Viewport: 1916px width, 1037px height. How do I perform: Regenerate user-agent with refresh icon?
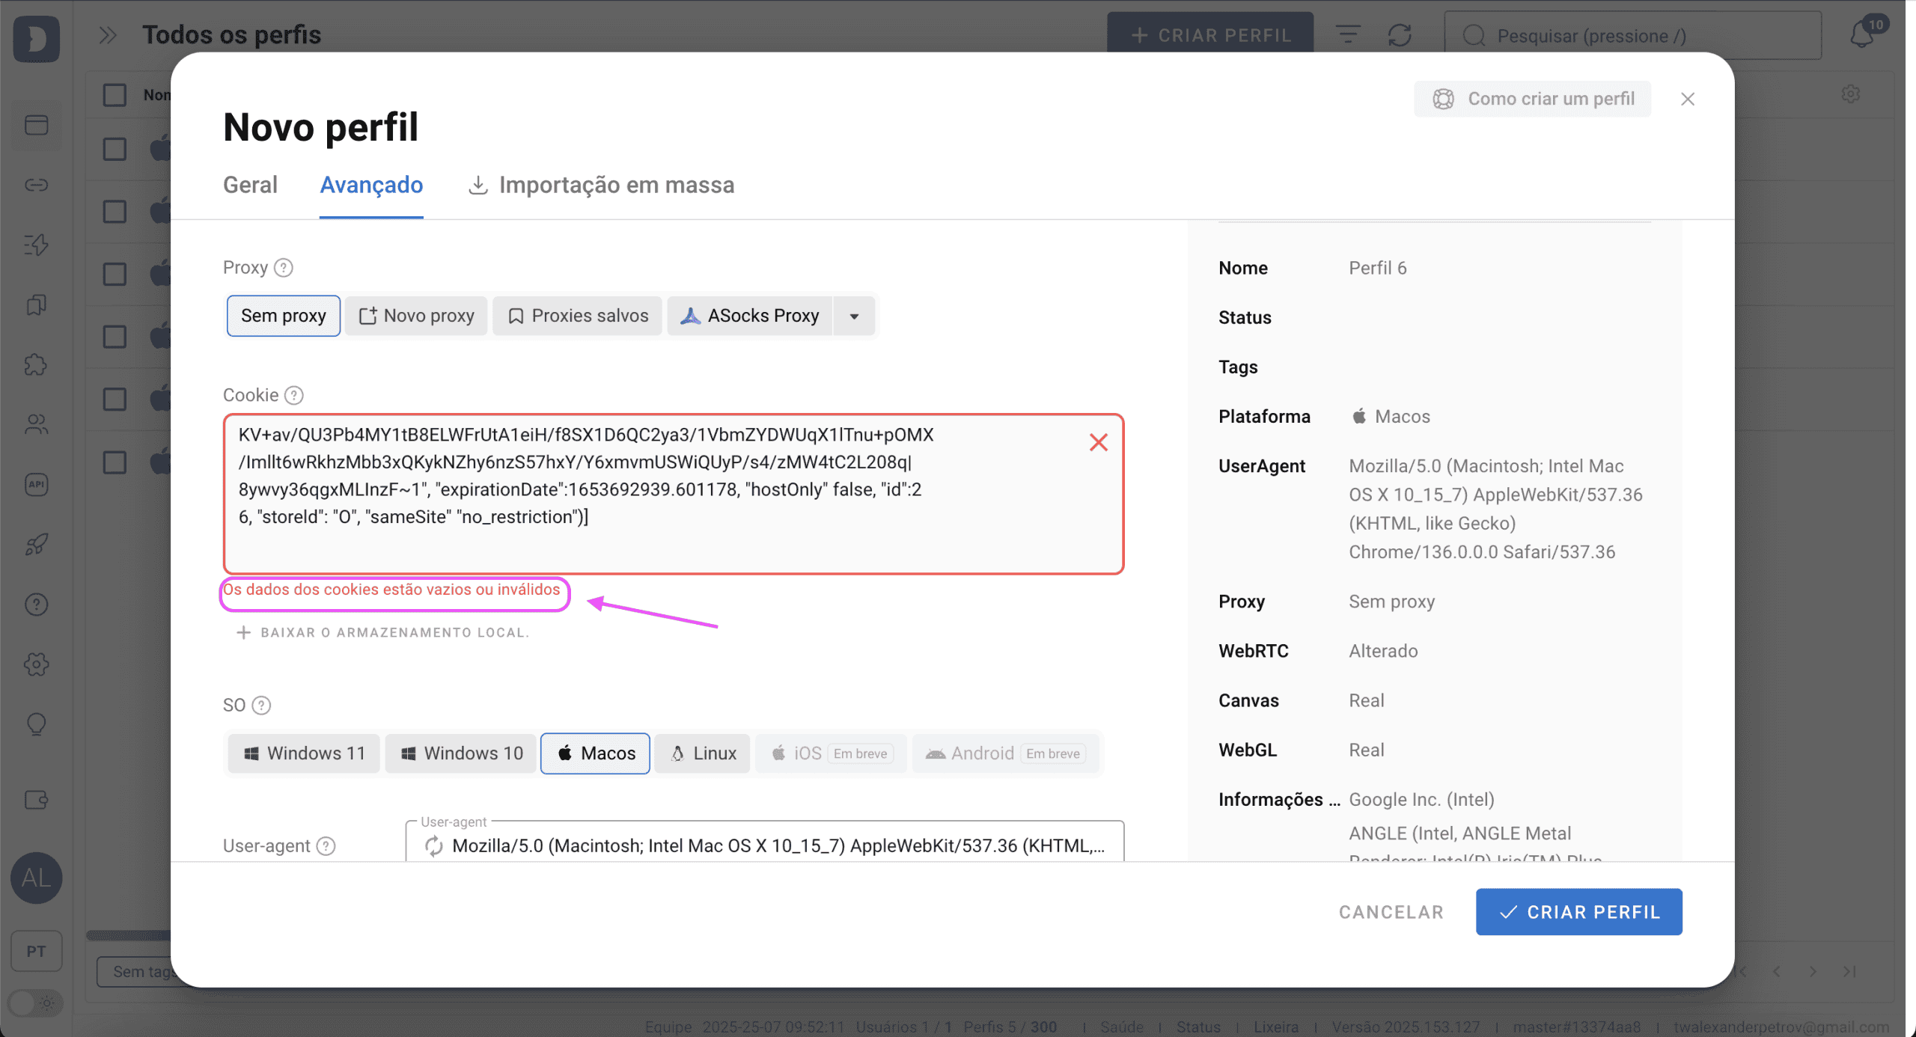point(433,845)
